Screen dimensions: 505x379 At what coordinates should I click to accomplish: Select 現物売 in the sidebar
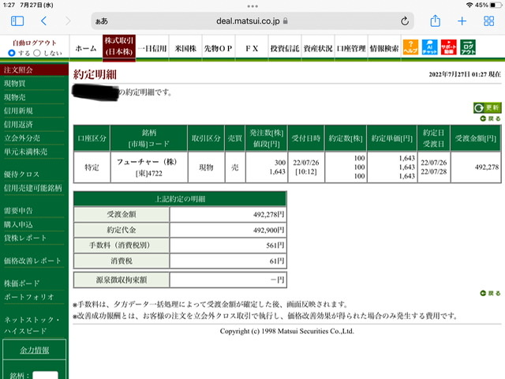(x=15, y=97)
